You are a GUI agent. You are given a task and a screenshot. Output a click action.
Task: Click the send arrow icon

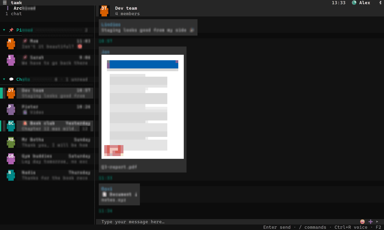pos(377,222)
